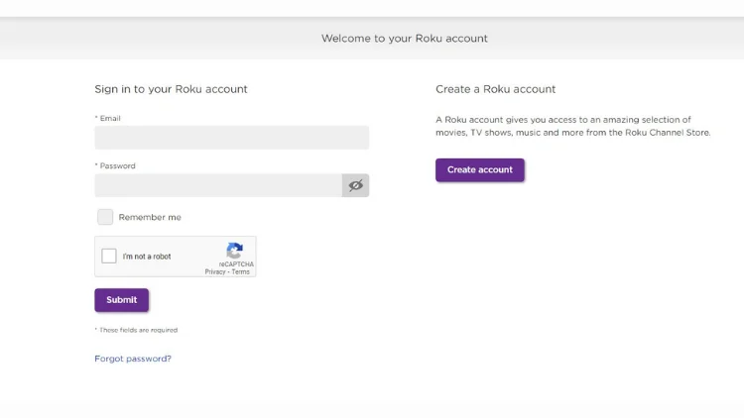Focus the Password input field
Image resolution: width=744 pixels, height=418 pixels.
pyautogui.click(x=218, y=185)
